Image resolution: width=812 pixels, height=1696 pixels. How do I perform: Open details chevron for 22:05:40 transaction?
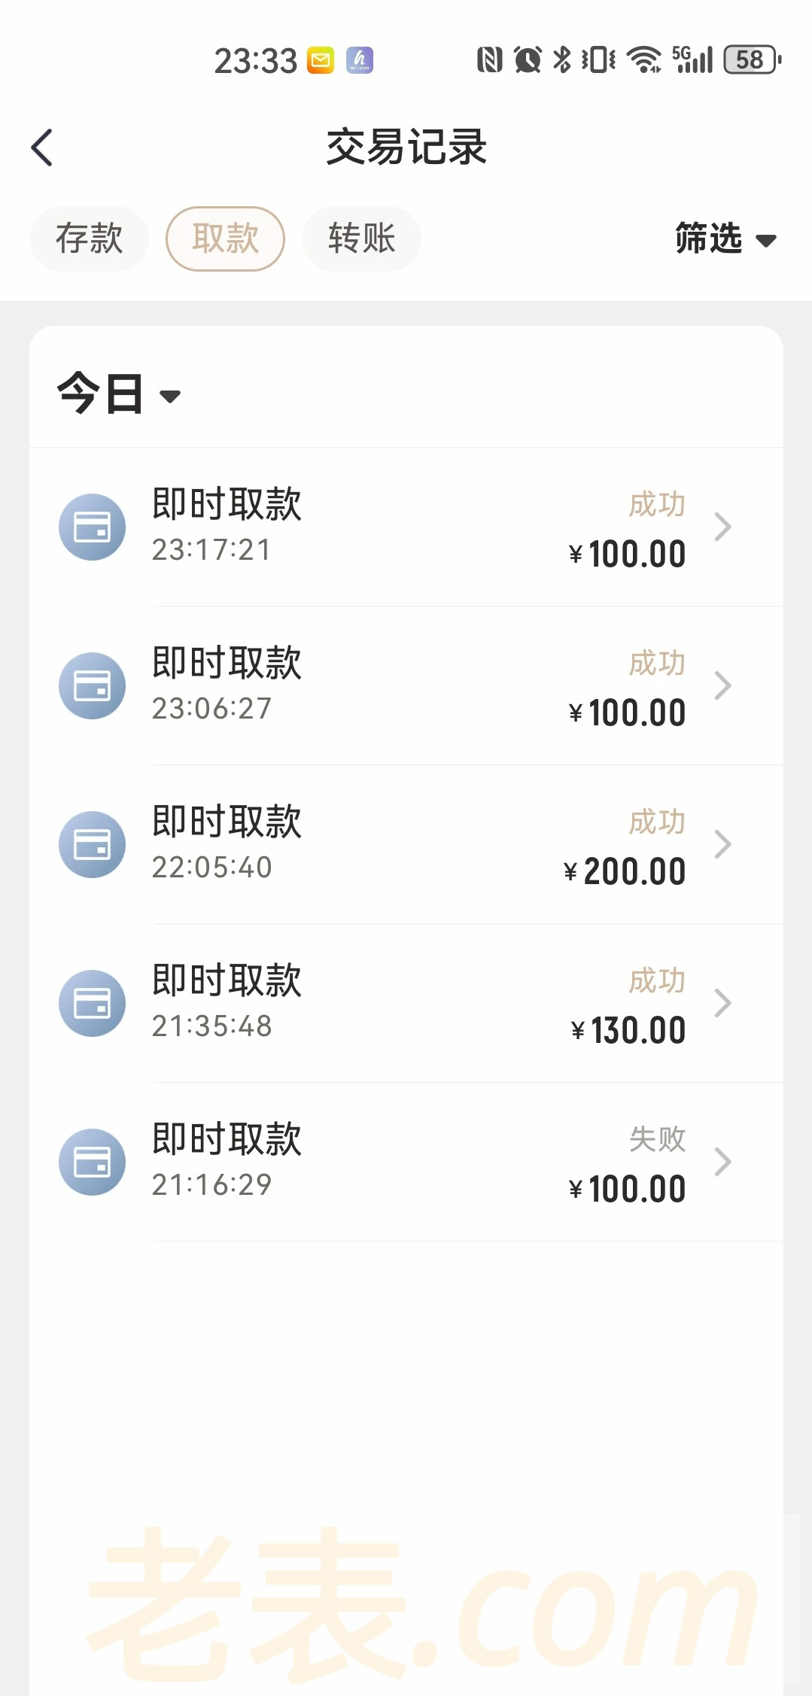click(722, 844)
